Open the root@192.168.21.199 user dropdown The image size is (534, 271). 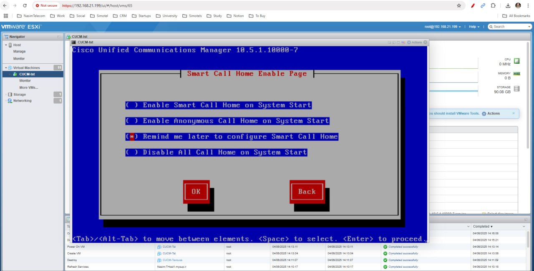pos(442,27)
